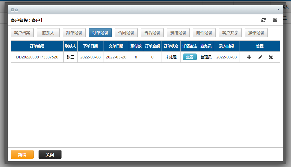Click the 交单日期 column header
Screen dimensions: 291x167
(x=116, y=46)
